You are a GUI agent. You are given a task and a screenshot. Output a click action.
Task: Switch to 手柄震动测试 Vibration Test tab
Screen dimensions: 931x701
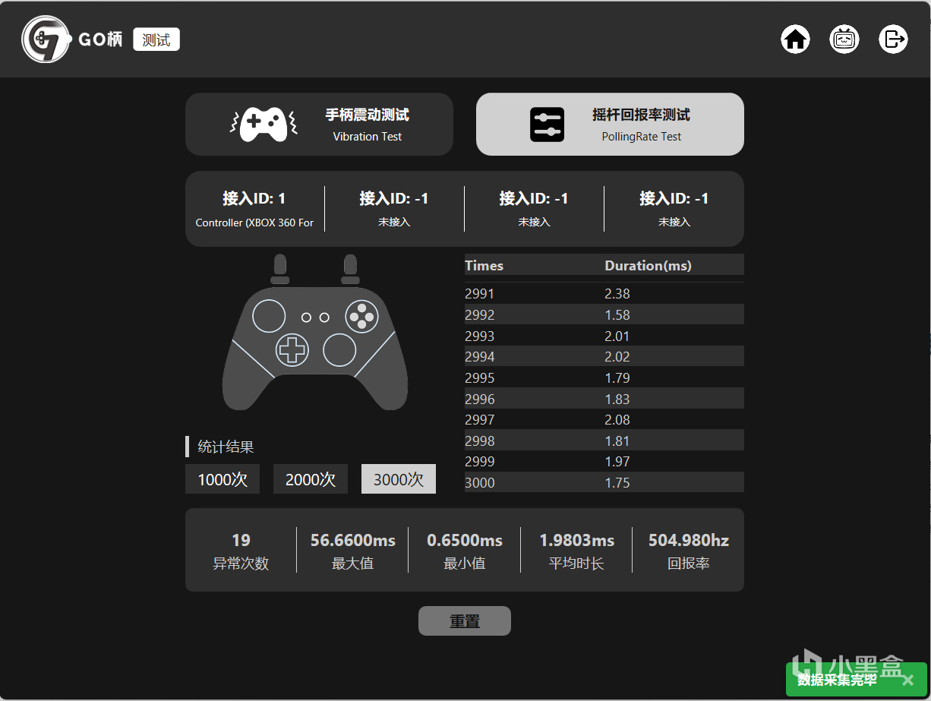(x=319, y=125)
